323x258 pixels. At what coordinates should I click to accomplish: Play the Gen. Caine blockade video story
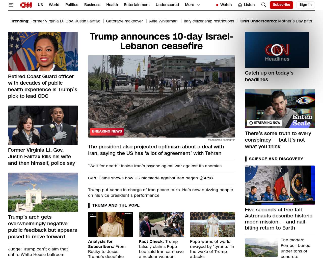[x=150, y=178]
